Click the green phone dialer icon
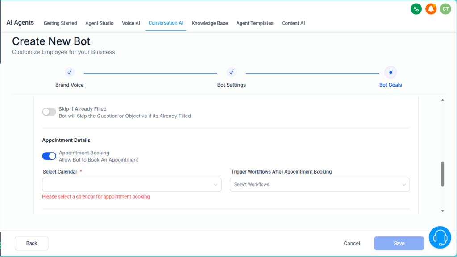 416,9
